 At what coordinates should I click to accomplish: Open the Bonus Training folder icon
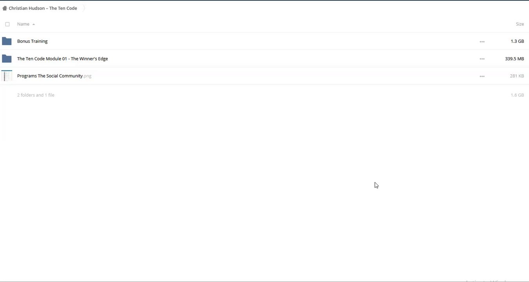[x=7, y=41]
